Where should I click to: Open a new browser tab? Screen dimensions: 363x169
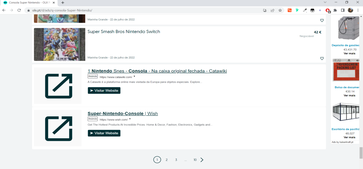point(63,3)
